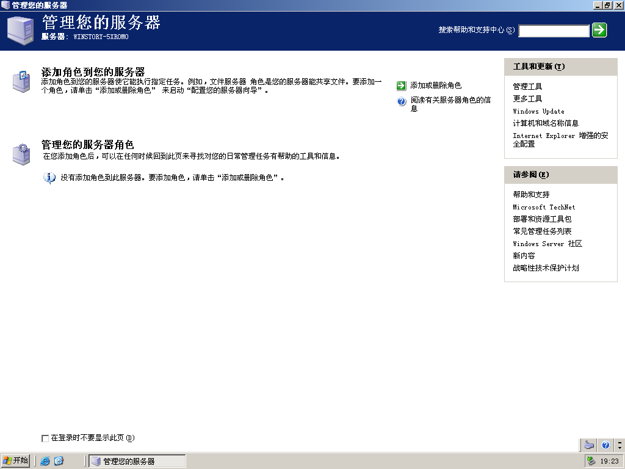Open the 战略性技术保护计划 link
The image size is (625, 469).
click(546, 268)
